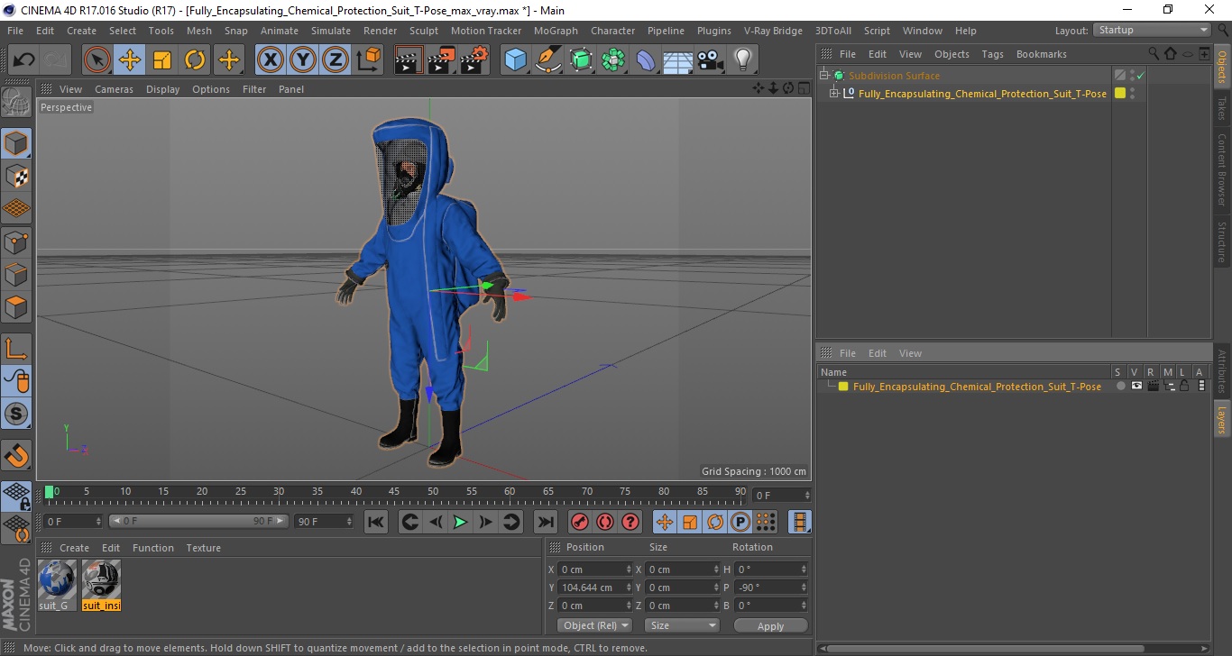Switch to Texture mode
Image resolution: width=1232 pixels, height=656 pixels.
[16, 177]
